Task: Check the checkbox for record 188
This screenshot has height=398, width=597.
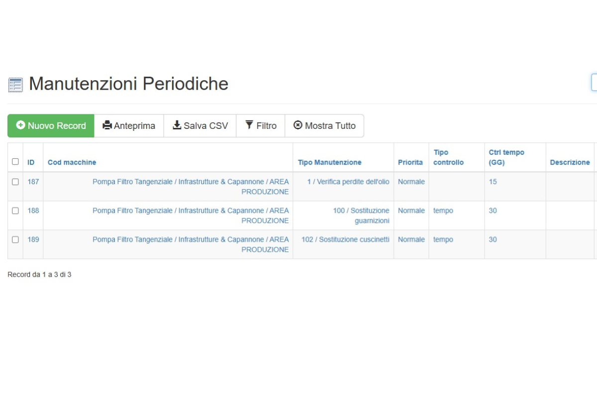Action: click(x=15, y=210)
